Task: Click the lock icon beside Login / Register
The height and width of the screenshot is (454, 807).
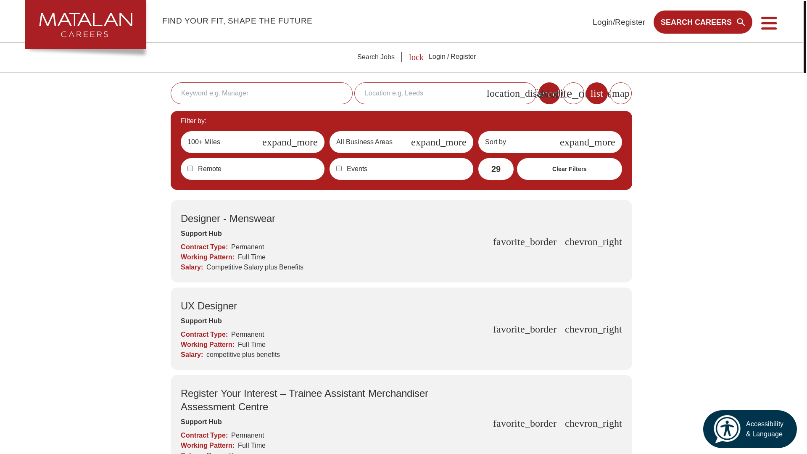Action: point(416,57)
